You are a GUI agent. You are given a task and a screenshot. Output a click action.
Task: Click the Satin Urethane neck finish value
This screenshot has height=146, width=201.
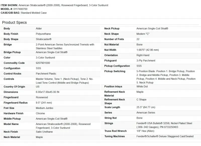pos(44,132)
